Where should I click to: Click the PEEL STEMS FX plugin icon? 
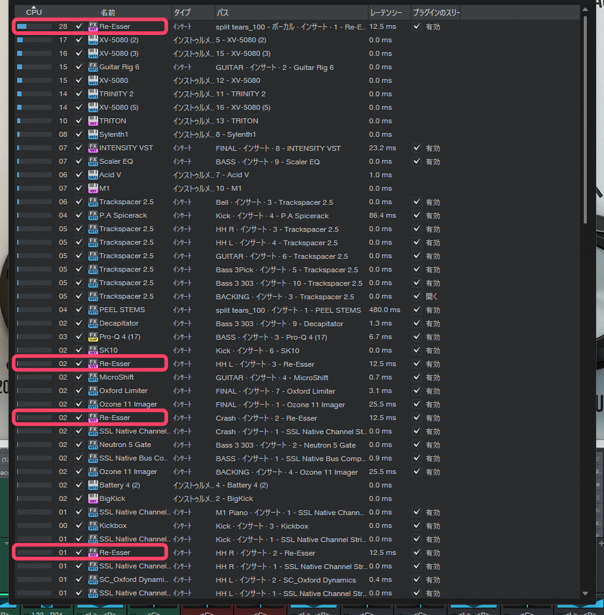93,310
